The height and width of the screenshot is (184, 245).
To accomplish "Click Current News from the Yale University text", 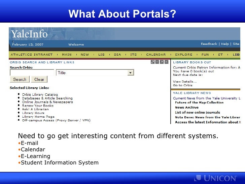I will (207, 98).
